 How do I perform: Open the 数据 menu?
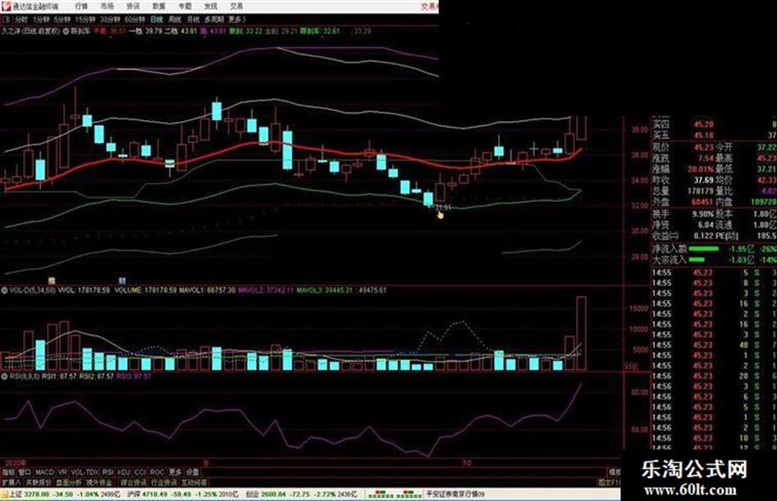tap(159, 7)
